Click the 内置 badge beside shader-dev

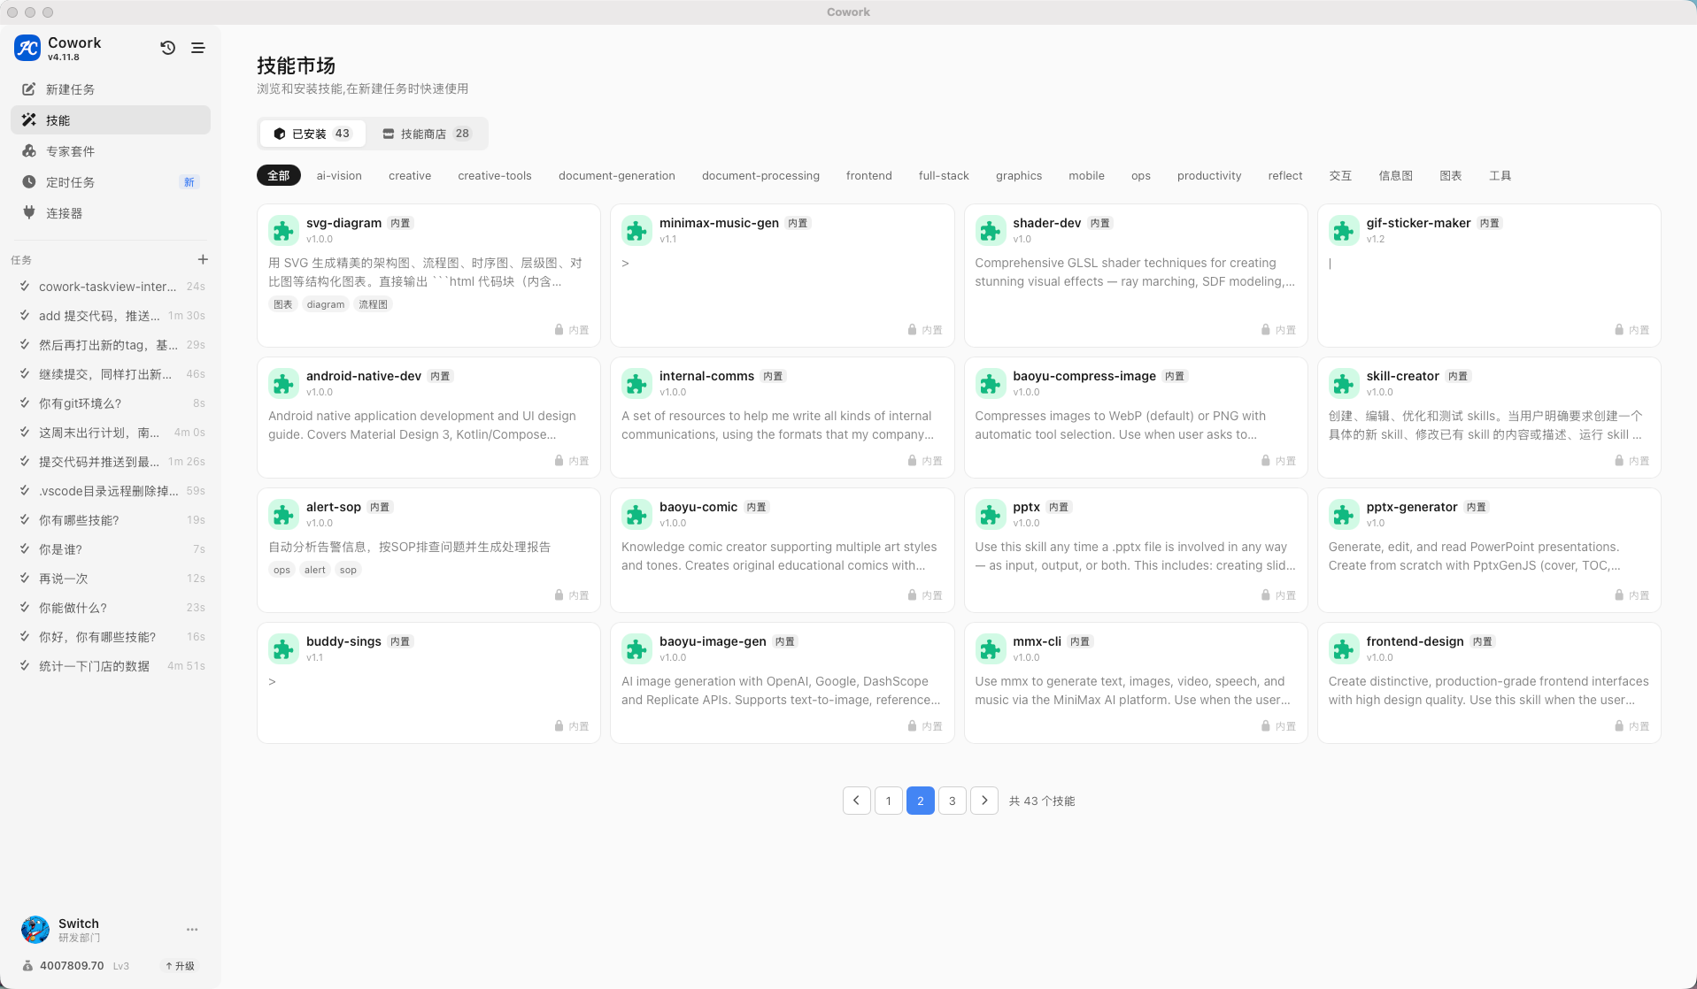[x=1100, y=223]
